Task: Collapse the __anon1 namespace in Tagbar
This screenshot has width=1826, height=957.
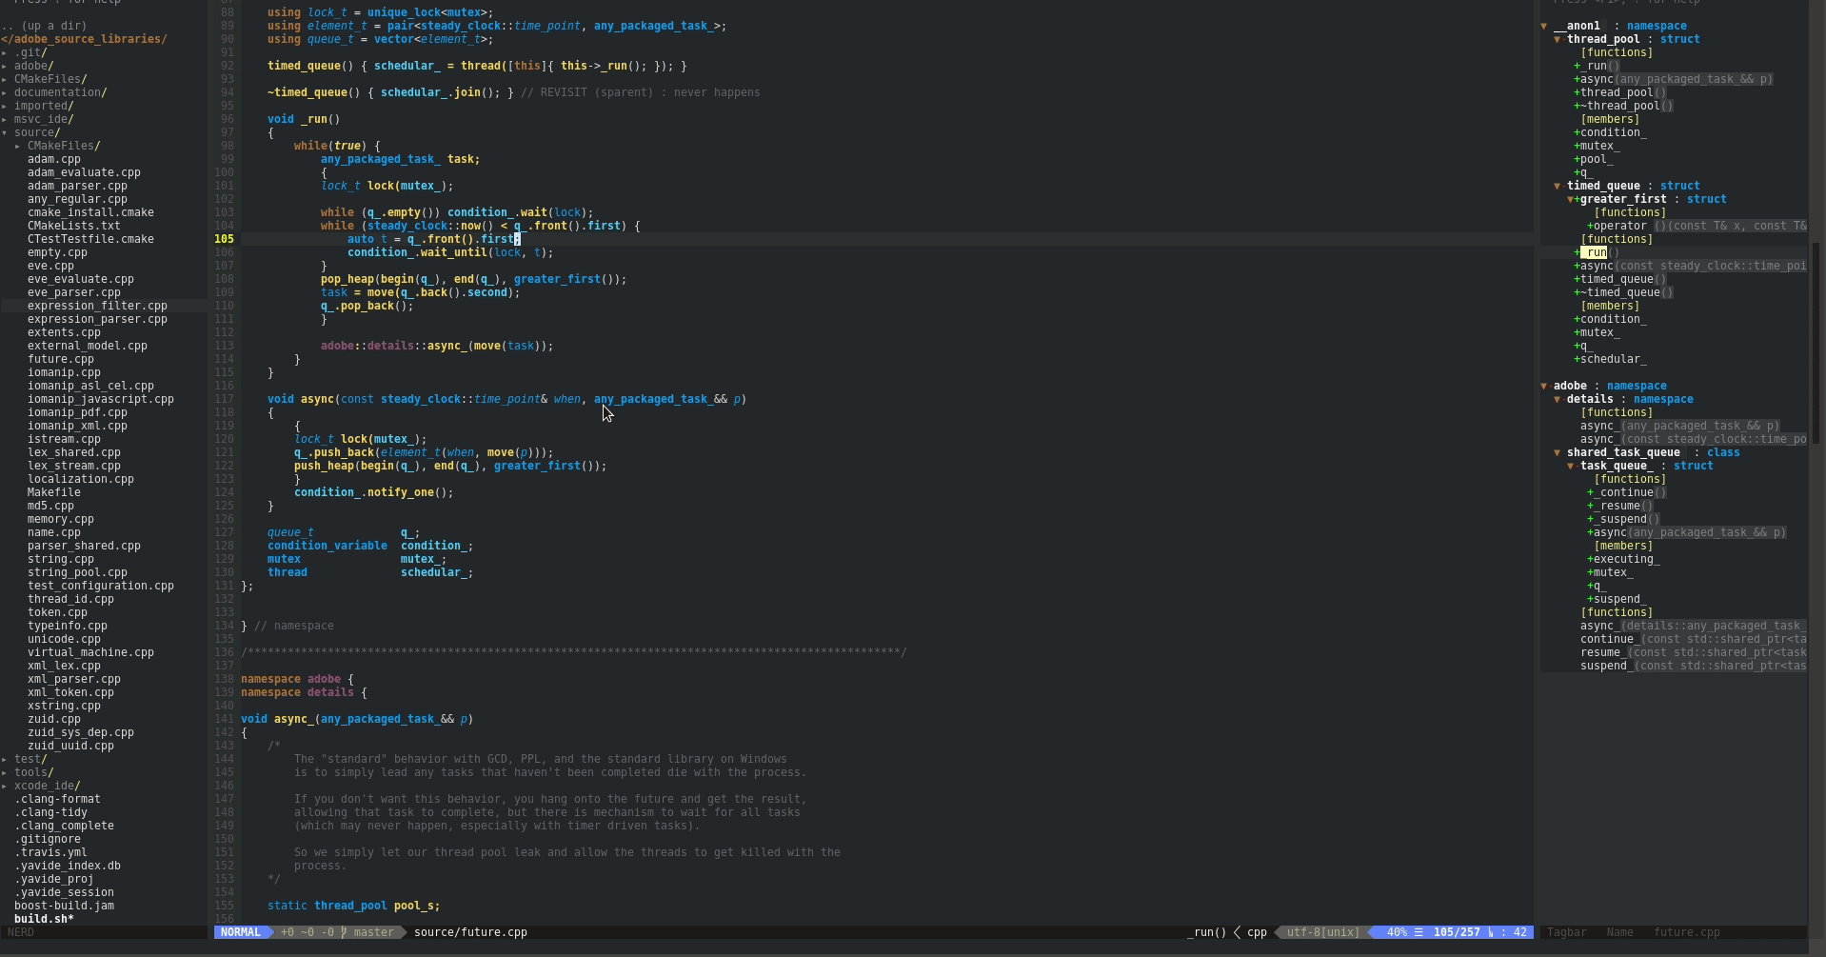Action: [x=1544, y=26]
